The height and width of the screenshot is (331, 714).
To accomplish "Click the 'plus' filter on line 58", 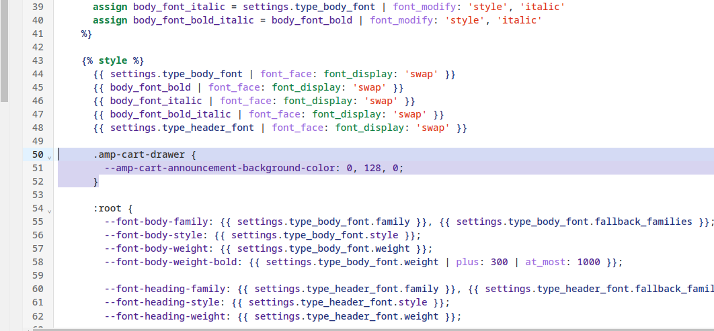I will pos(468,262).
